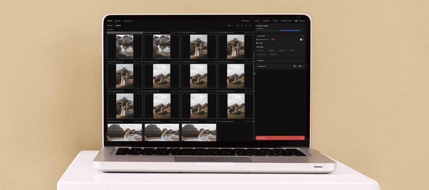Select the My Selections radio button
Image resolution: width=429 pixels, height=190 pixels.
[257, 40]
